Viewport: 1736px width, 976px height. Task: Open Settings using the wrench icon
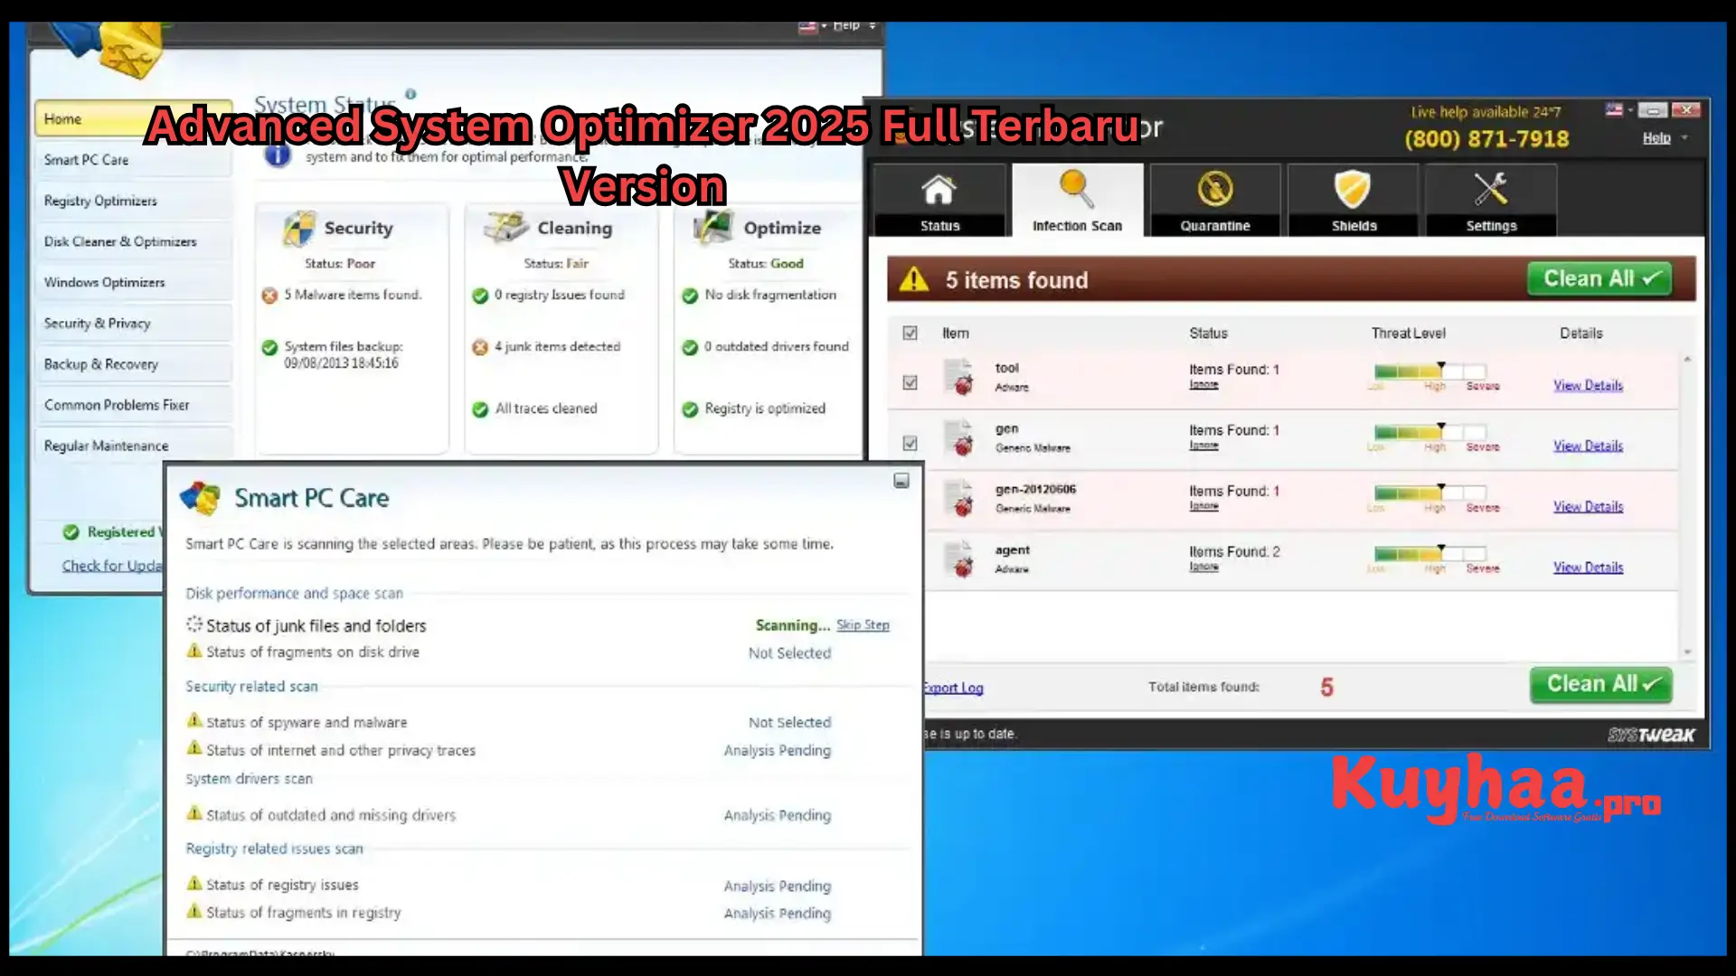(1490, 190)
